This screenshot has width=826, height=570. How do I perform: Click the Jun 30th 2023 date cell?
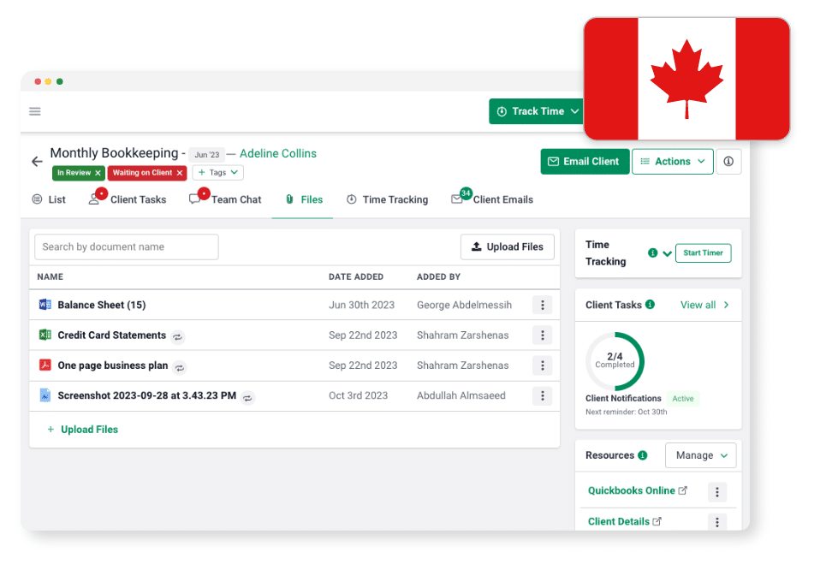point(361,305)
